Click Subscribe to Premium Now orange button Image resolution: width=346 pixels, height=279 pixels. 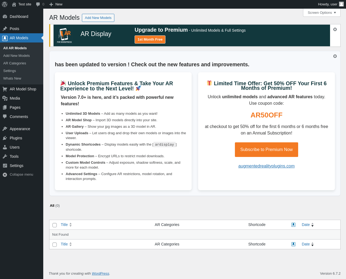tap(267, 150)
